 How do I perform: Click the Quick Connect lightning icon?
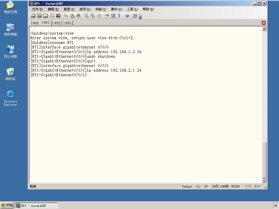coord(39,16)
